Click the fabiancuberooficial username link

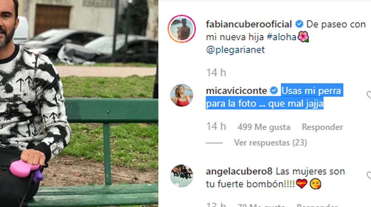pyautogui.click(x=249, y=24)
